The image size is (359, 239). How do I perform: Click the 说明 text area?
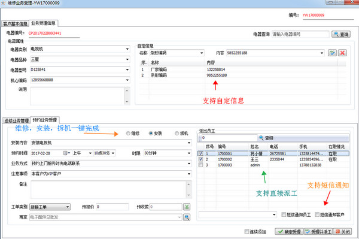point(77,96)
